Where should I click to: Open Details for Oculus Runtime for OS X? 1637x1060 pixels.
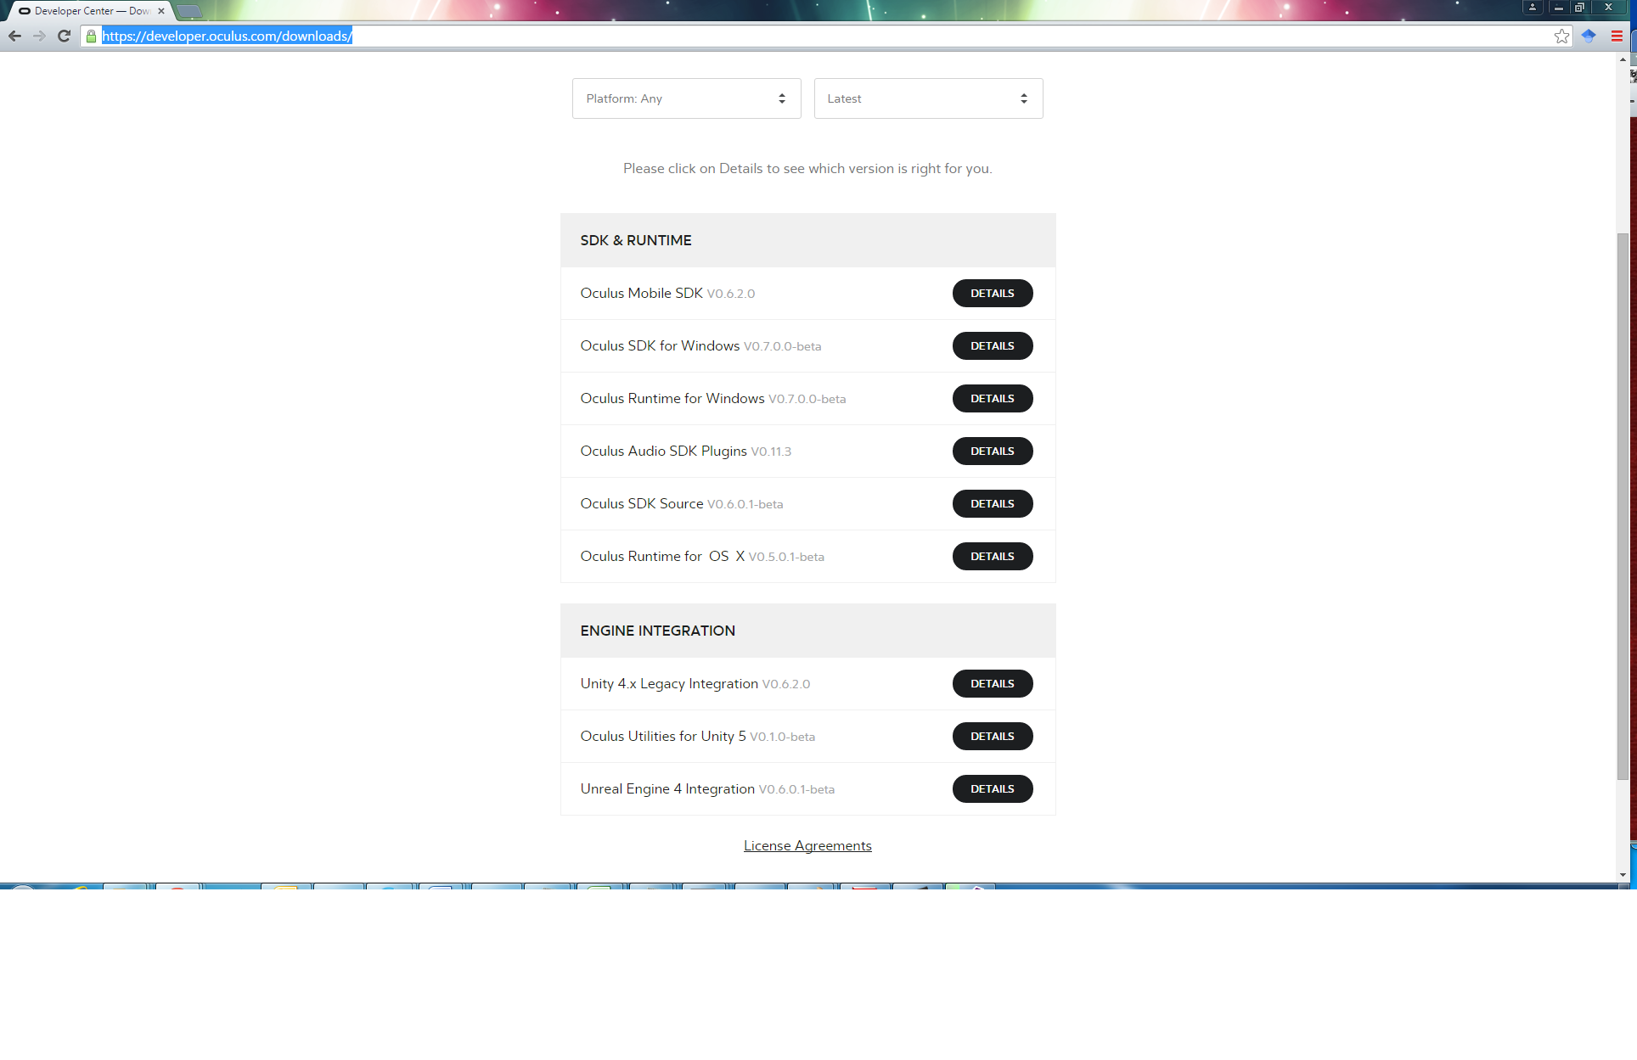pyautogui.click(x=992, y=556)
